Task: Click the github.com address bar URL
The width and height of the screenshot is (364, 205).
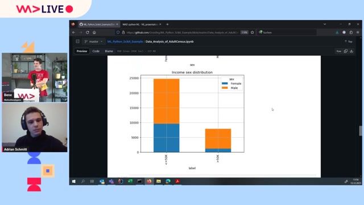Action: click(182, 32)
